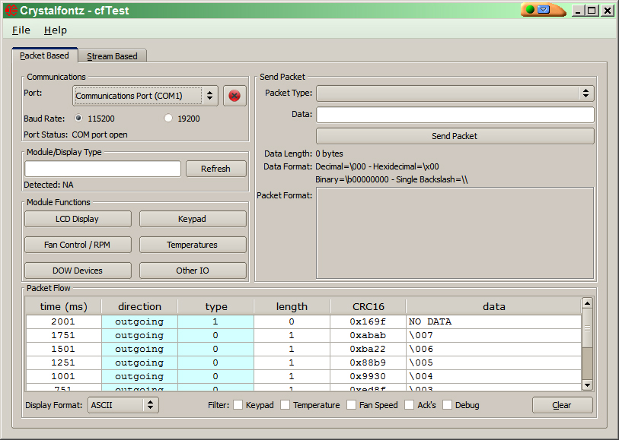
Task: Open the Display Format ASCII dropdown
Action: click(x=123, y=405)
